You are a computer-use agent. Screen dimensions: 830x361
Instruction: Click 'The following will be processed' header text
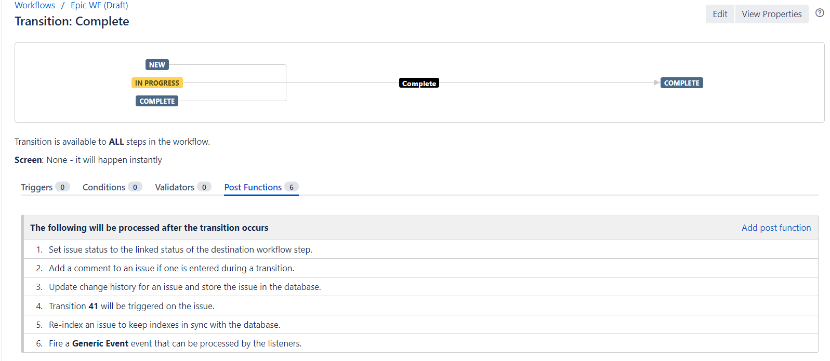coord(149,228)
